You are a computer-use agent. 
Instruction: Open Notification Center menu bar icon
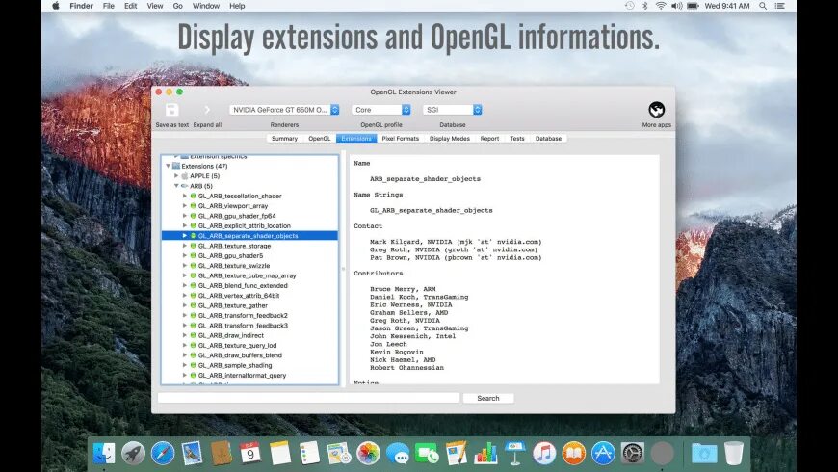780,6
